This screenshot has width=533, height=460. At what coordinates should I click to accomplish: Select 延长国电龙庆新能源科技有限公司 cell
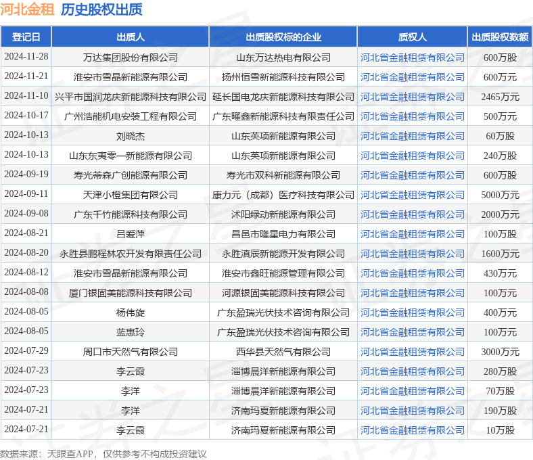pos(283,97)
